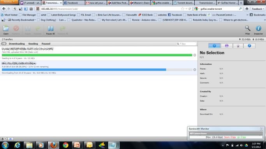Open the Recently Bookmarked dropdown
266x149 pixels.
(22, 20)
